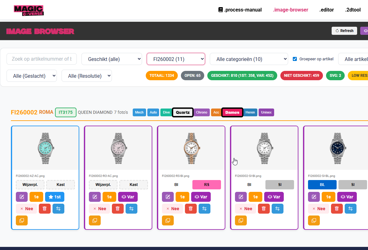Toggle the Dames filter badge
The height and width of the screenshot is (250, 368).
pos(232,112)
